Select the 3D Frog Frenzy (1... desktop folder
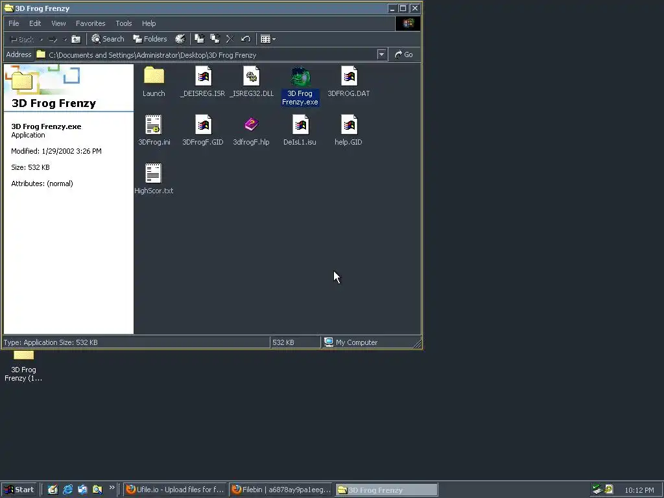Viewport: 664px width, 498px height. [x=23, y=367]
